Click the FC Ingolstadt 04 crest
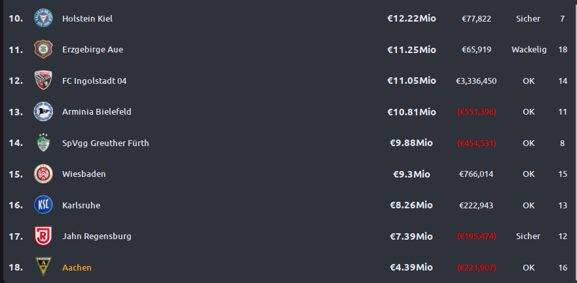 point(43,80)
